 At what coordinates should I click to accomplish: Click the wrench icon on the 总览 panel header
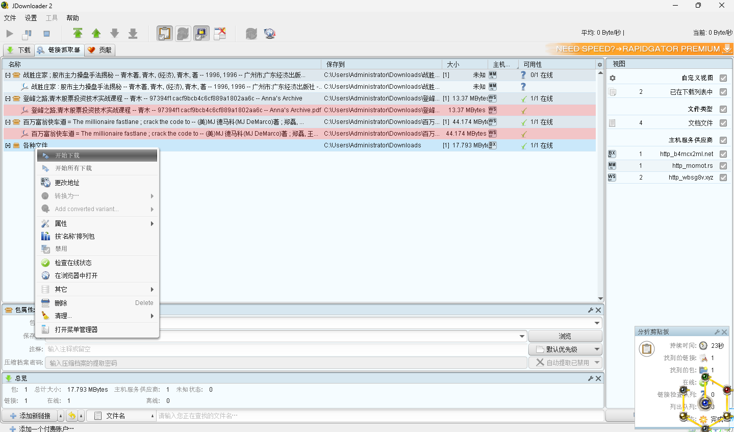point(590,378)
